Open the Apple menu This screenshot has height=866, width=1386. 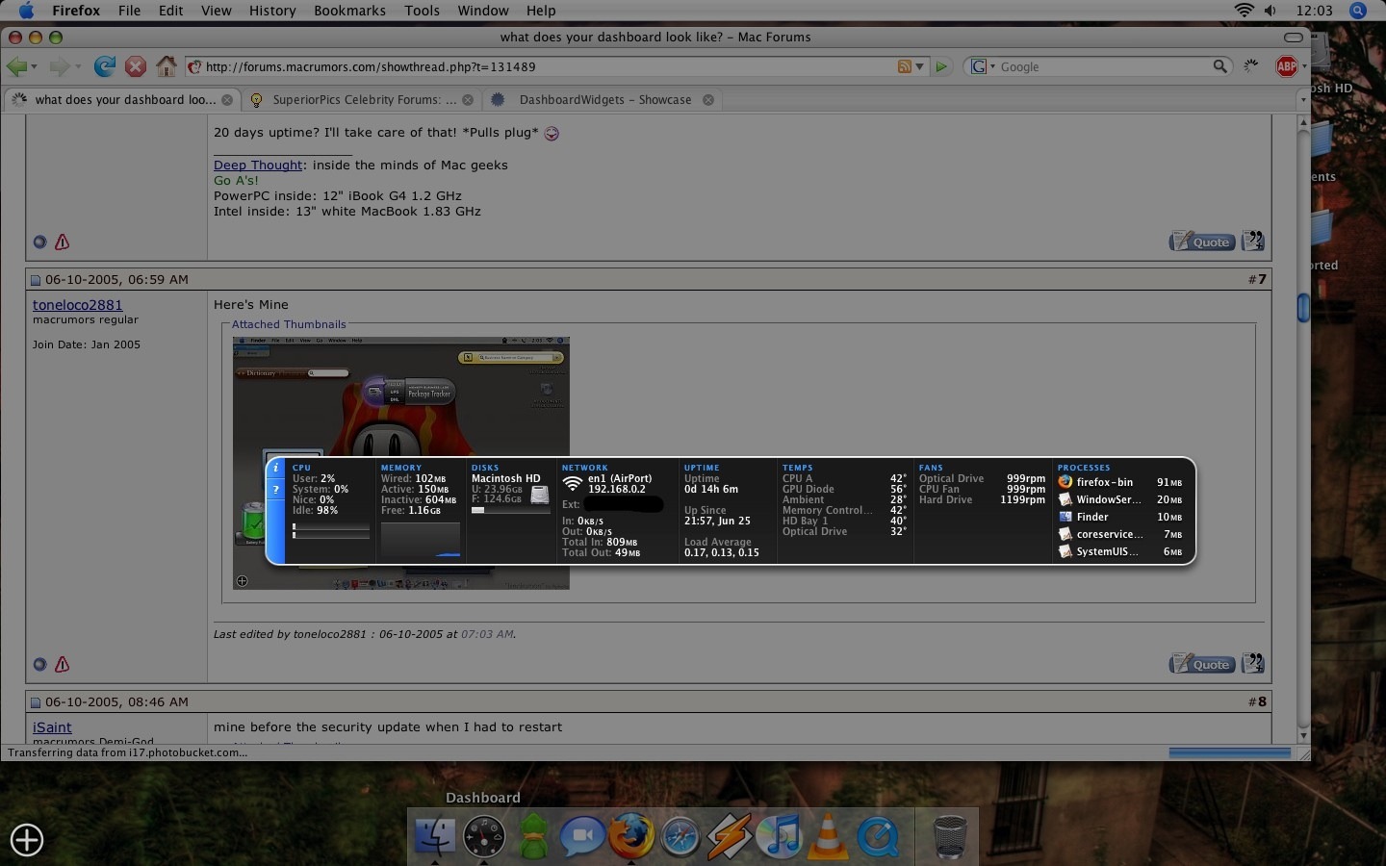(x=26, y=11)
